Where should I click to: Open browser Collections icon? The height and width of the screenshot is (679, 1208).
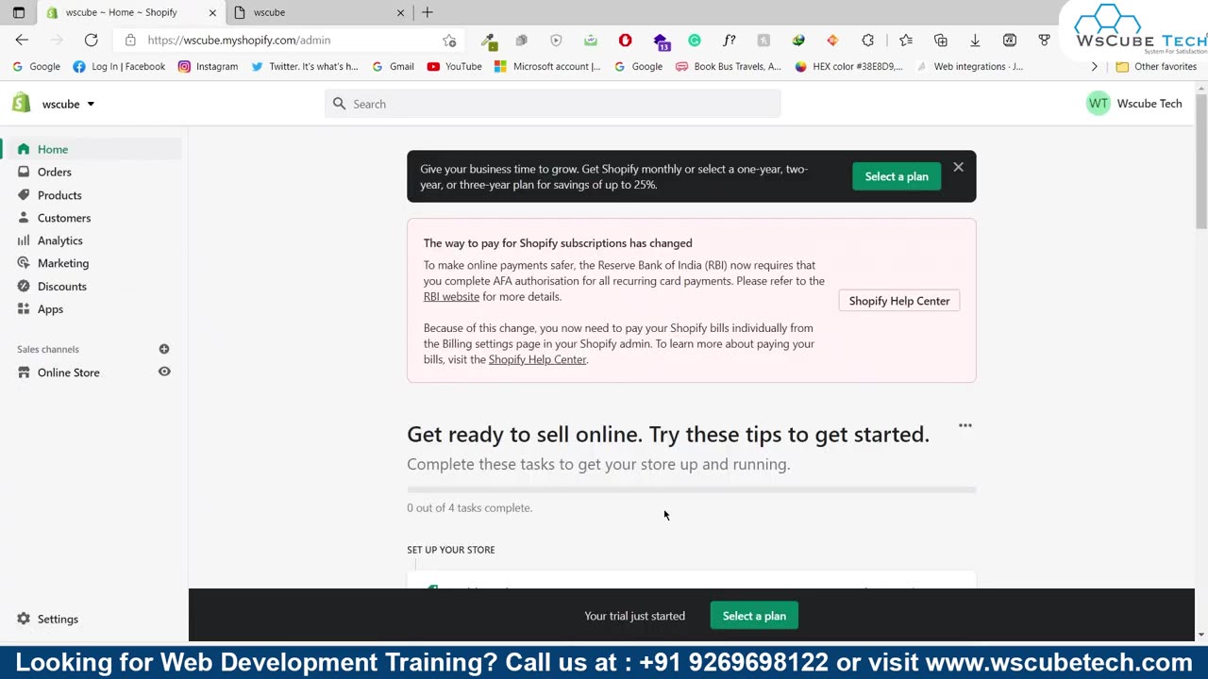click(941, 41)
